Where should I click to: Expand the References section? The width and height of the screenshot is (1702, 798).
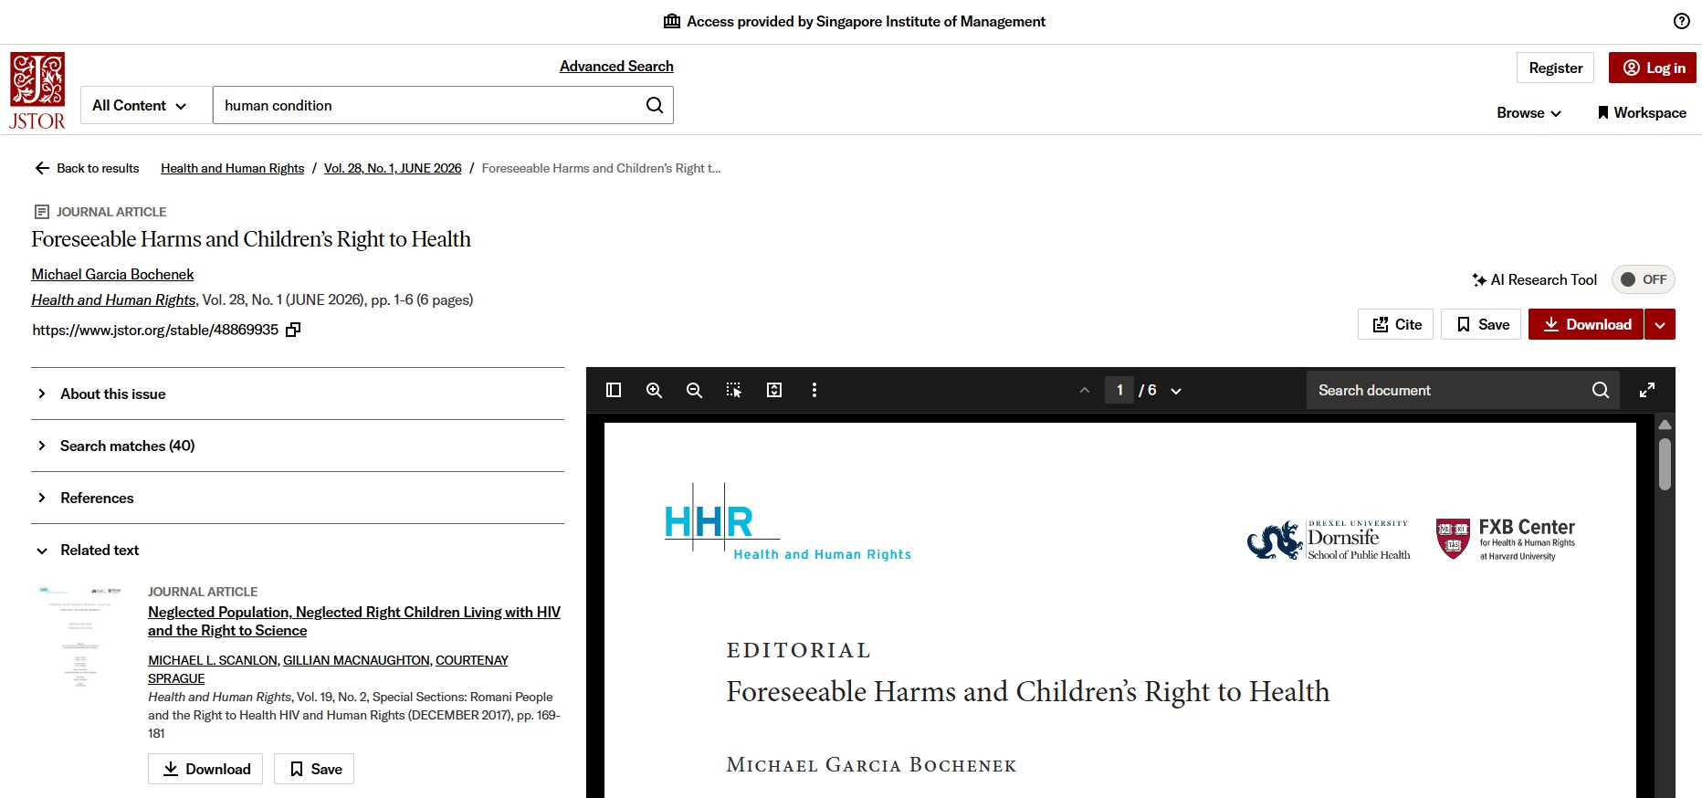click(298, 498)
